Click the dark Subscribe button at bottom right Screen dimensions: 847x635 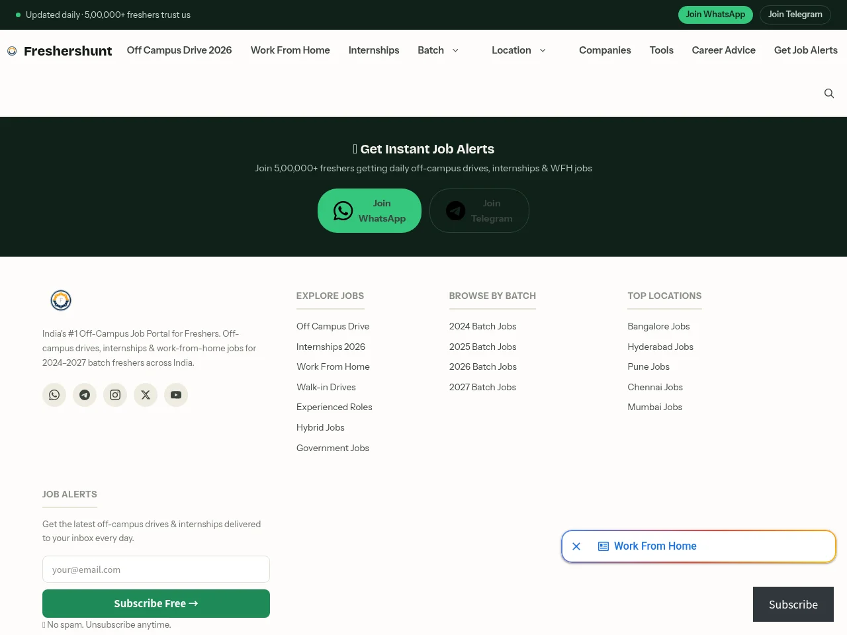pos(793,605)
